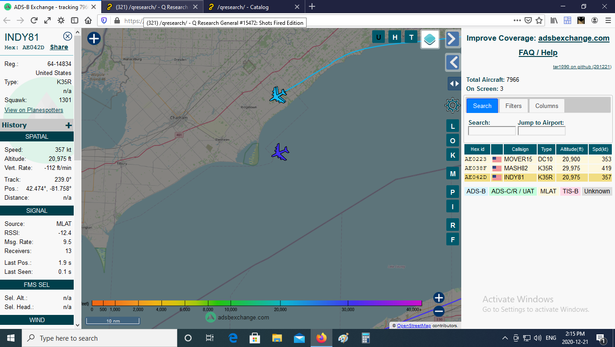This screenshot has width=615, height=347.
Task: Open the FAQ / Help link
Action: pyautogui.click(x=538, y=52)
